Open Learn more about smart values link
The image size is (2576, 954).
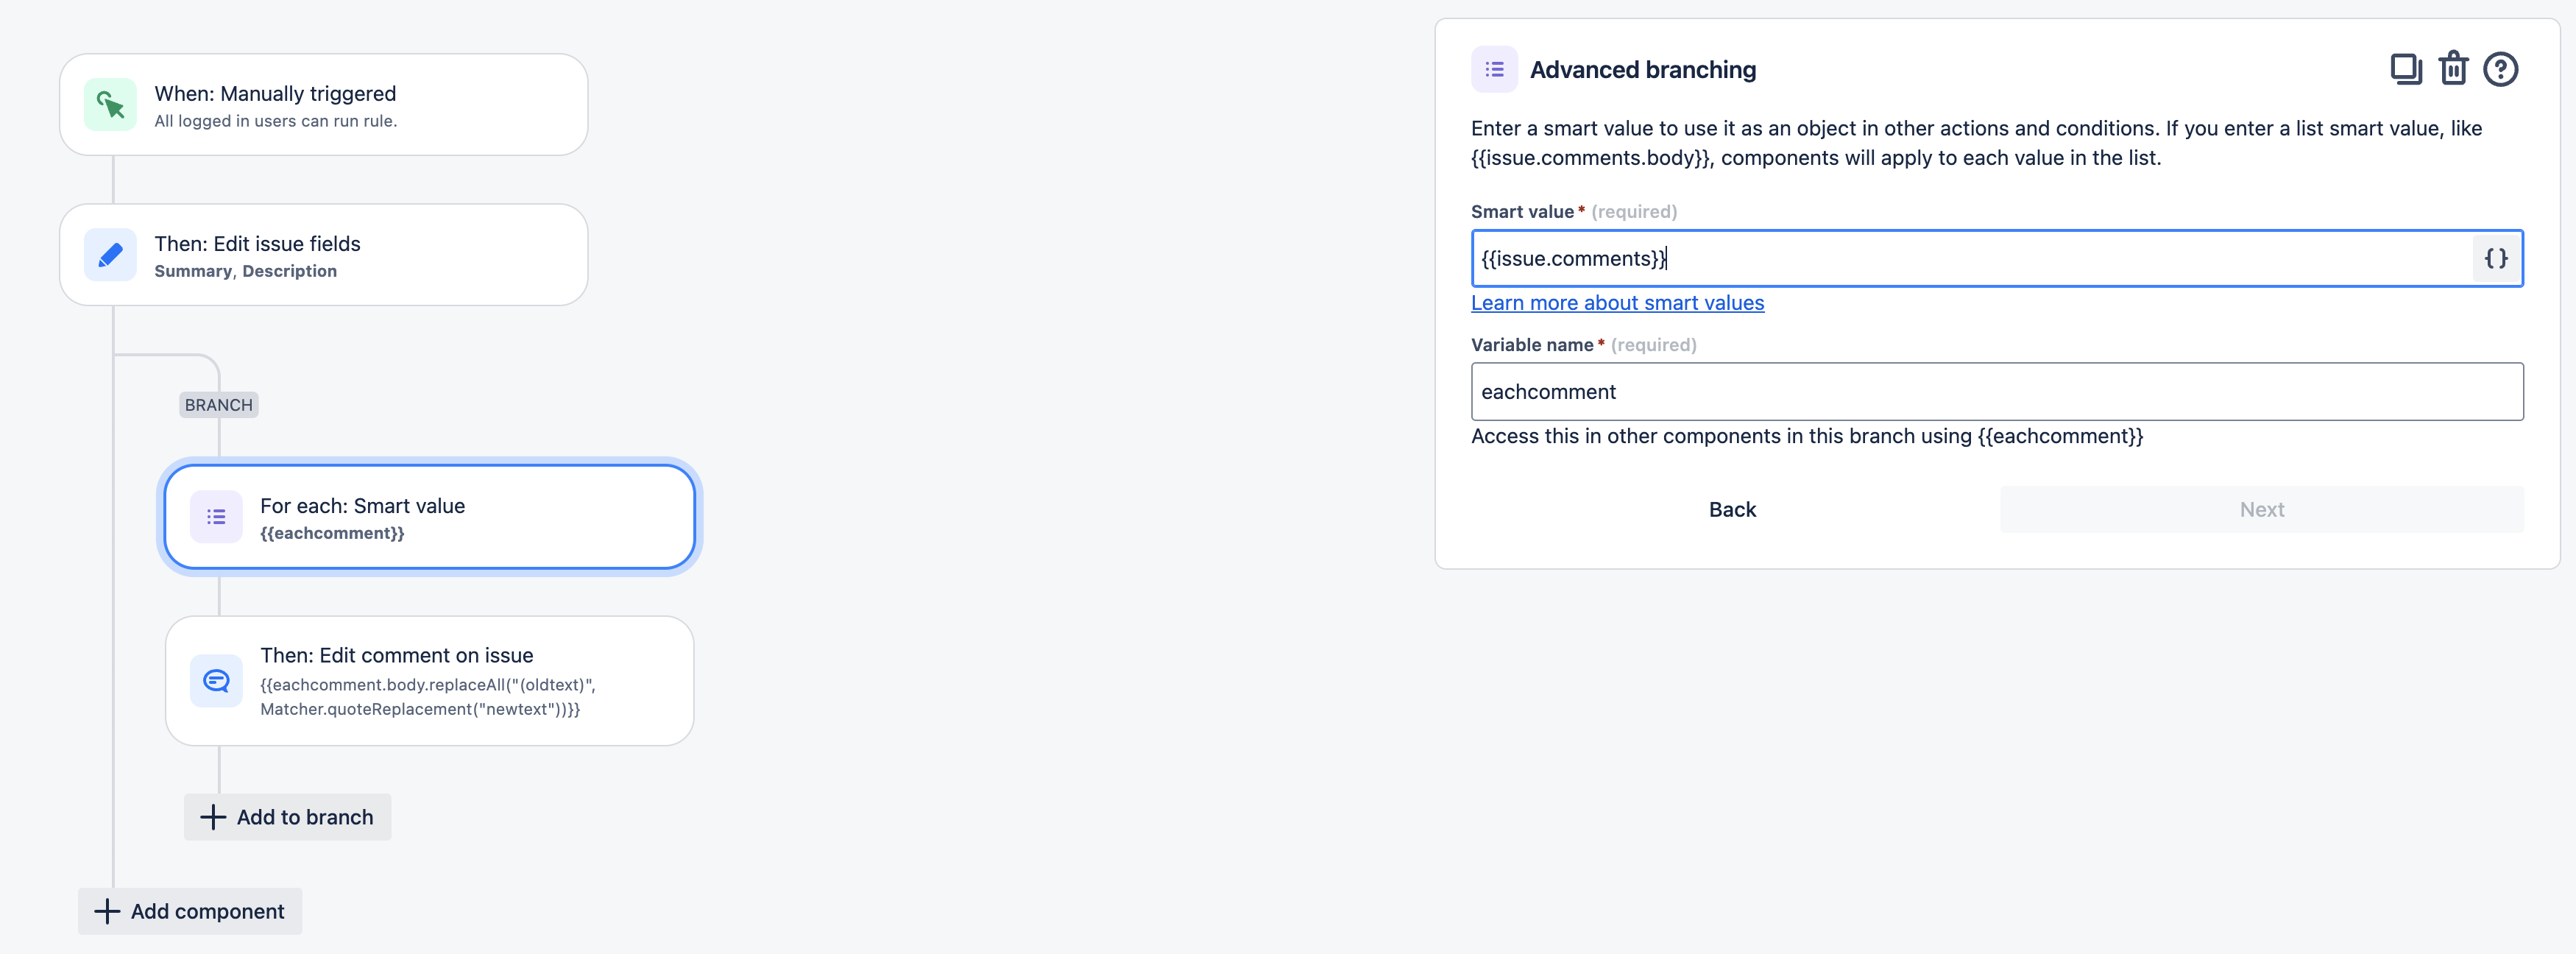click(x=1617, y=303)
